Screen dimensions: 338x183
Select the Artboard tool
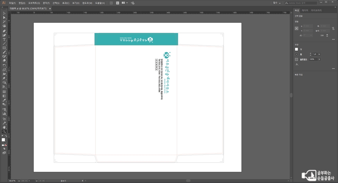(x=4, y=119)
